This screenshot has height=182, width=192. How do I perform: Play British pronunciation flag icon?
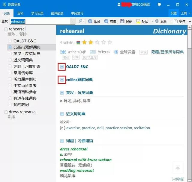tap(63, 52)
